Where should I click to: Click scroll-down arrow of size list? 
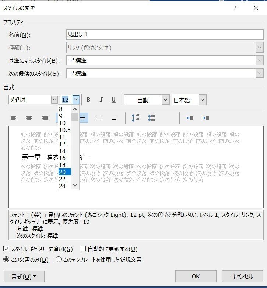tap(75, 185)
